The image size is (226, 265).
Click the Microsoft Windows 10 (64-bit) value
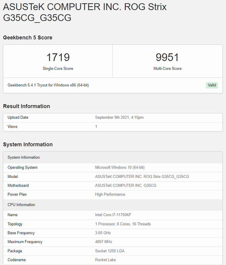(x=120, y=167)
